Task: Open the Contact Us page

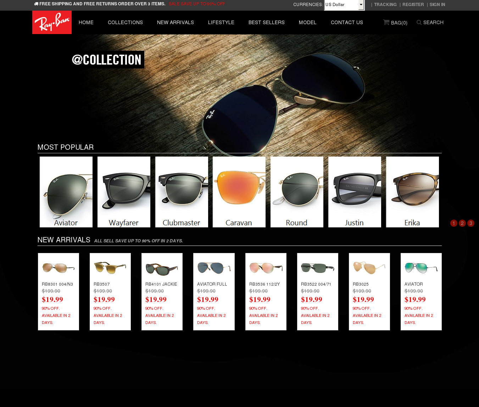Action: point(347,22)
